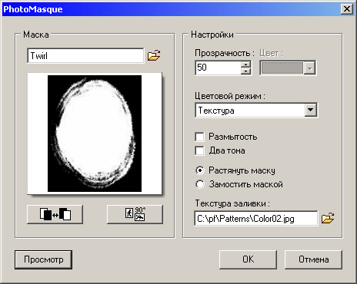Click invert mask colors button

point(55,214)
